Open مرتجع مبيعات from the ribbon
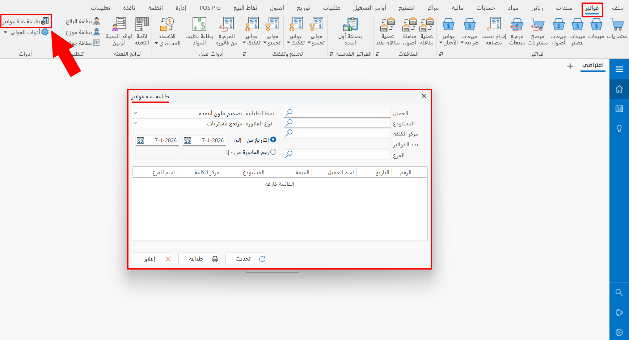The image size is (629, 340). point(517,31)
